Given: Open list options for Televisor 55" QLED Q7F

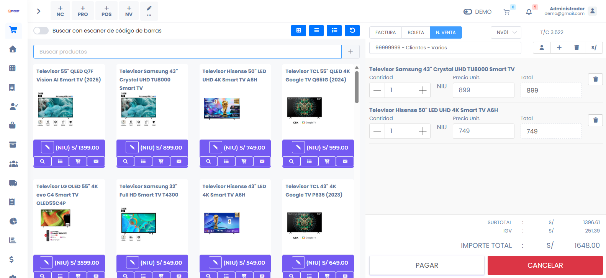Looking at the screenshot, I should (x=60, y=161).
